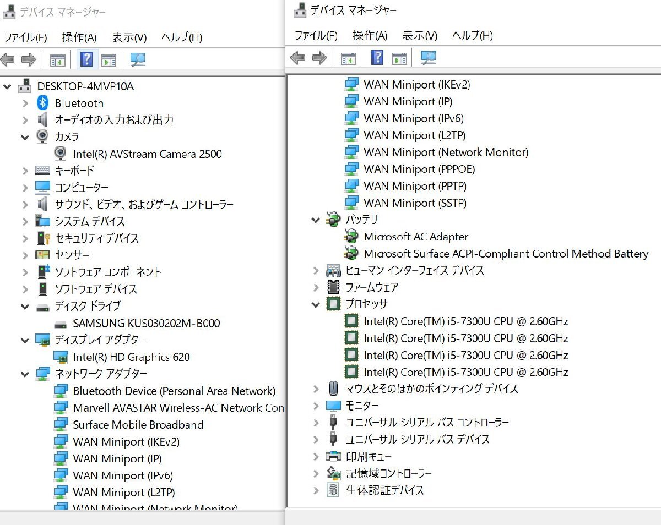The width and height of the screenshot is (661, 525).
Task: Click the Bluetooth category icon
Action: pyautogui.click(x=43, y=103)
